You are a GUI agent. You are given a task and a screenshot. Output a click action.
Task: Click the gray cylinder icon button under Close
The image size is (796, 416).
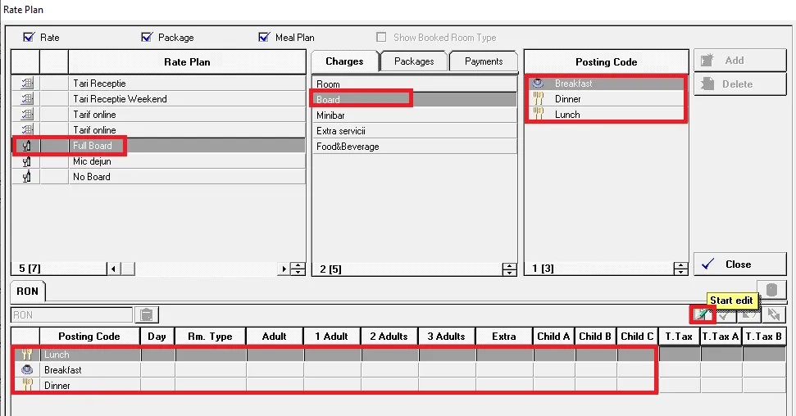coord(771,290)
